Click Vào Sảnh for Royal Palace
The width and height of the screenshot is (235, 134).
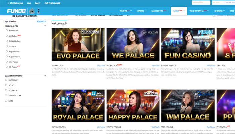pyautogui.click(x=101, y=127)
